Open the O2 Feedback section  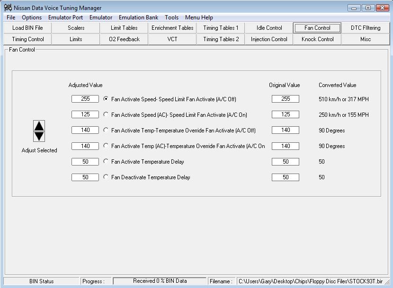pos(124,39)
